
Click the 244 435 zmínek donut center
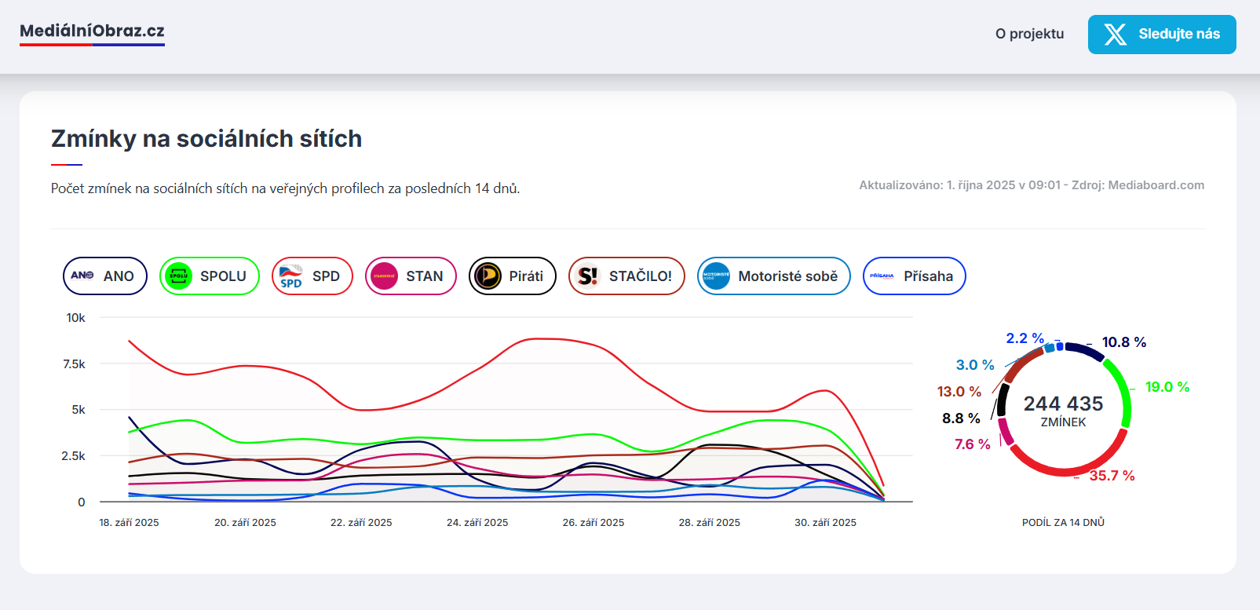coord(1063,410)
